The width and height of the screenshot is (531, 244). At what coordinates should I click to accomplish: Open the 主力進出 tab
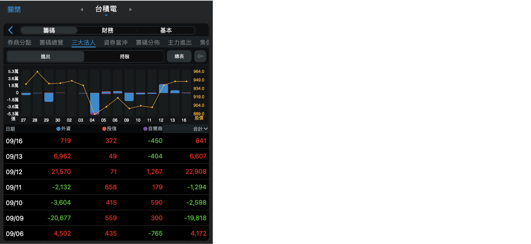pos(180,42)
